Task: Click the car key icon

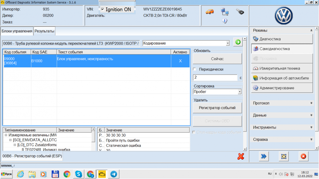Action: point(240,11)
